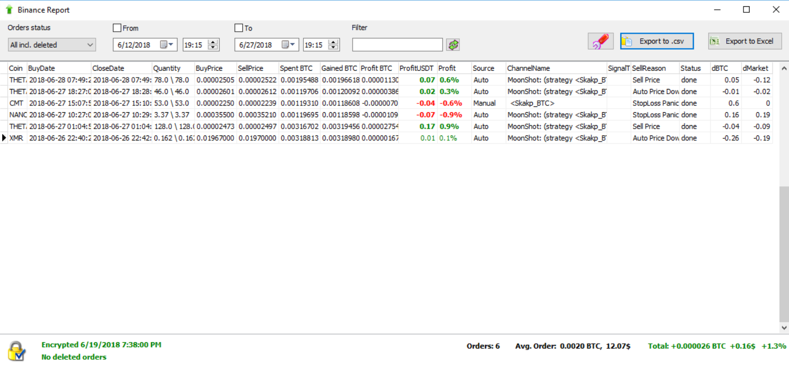
Task: Focus the Filter text field
Action: (x=398, y=45)
